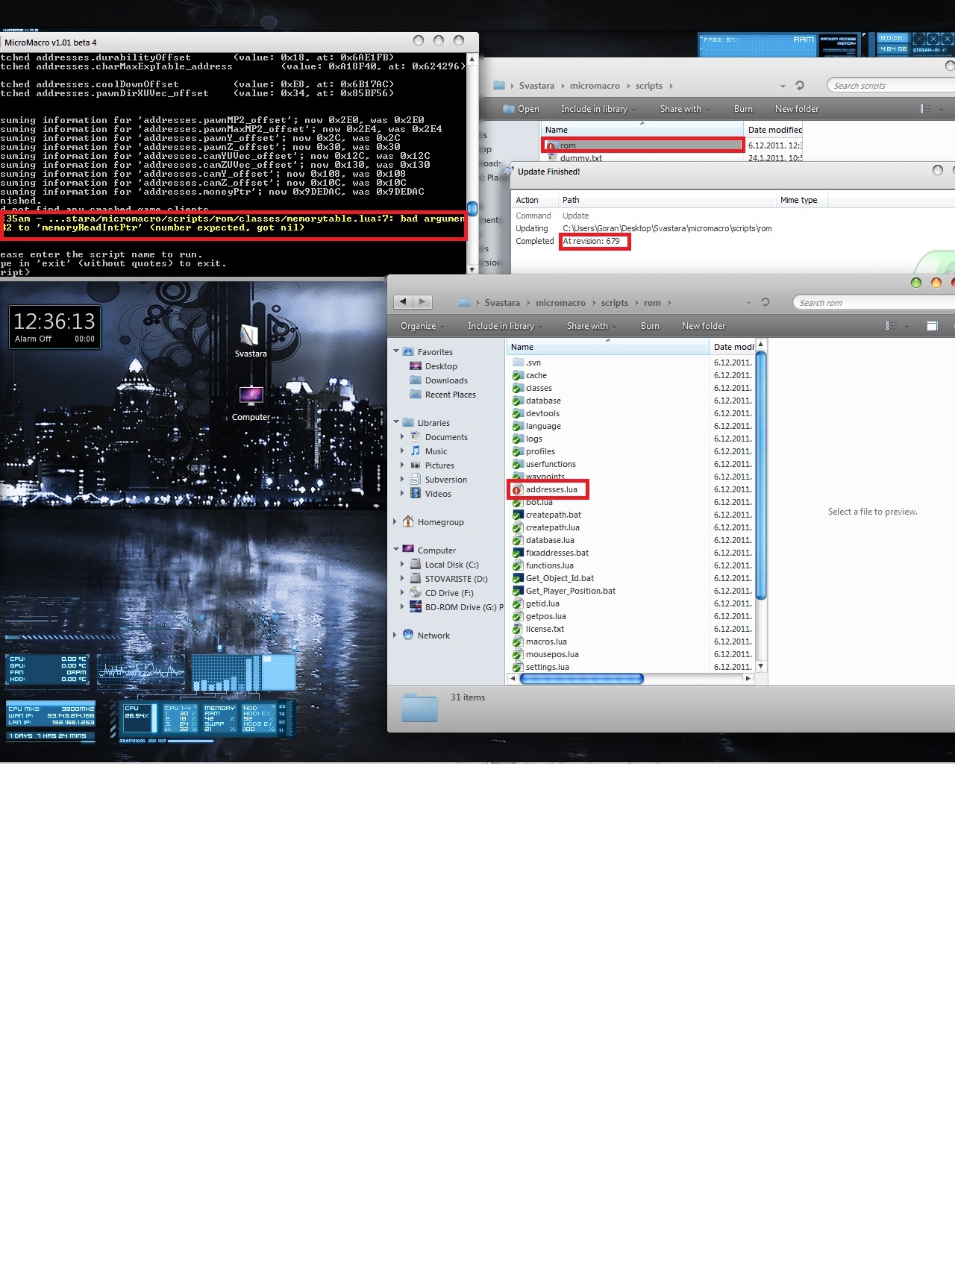Click the New folder button in the rom window
This screenshot has height=1277, width=955.
click(703, 326)
